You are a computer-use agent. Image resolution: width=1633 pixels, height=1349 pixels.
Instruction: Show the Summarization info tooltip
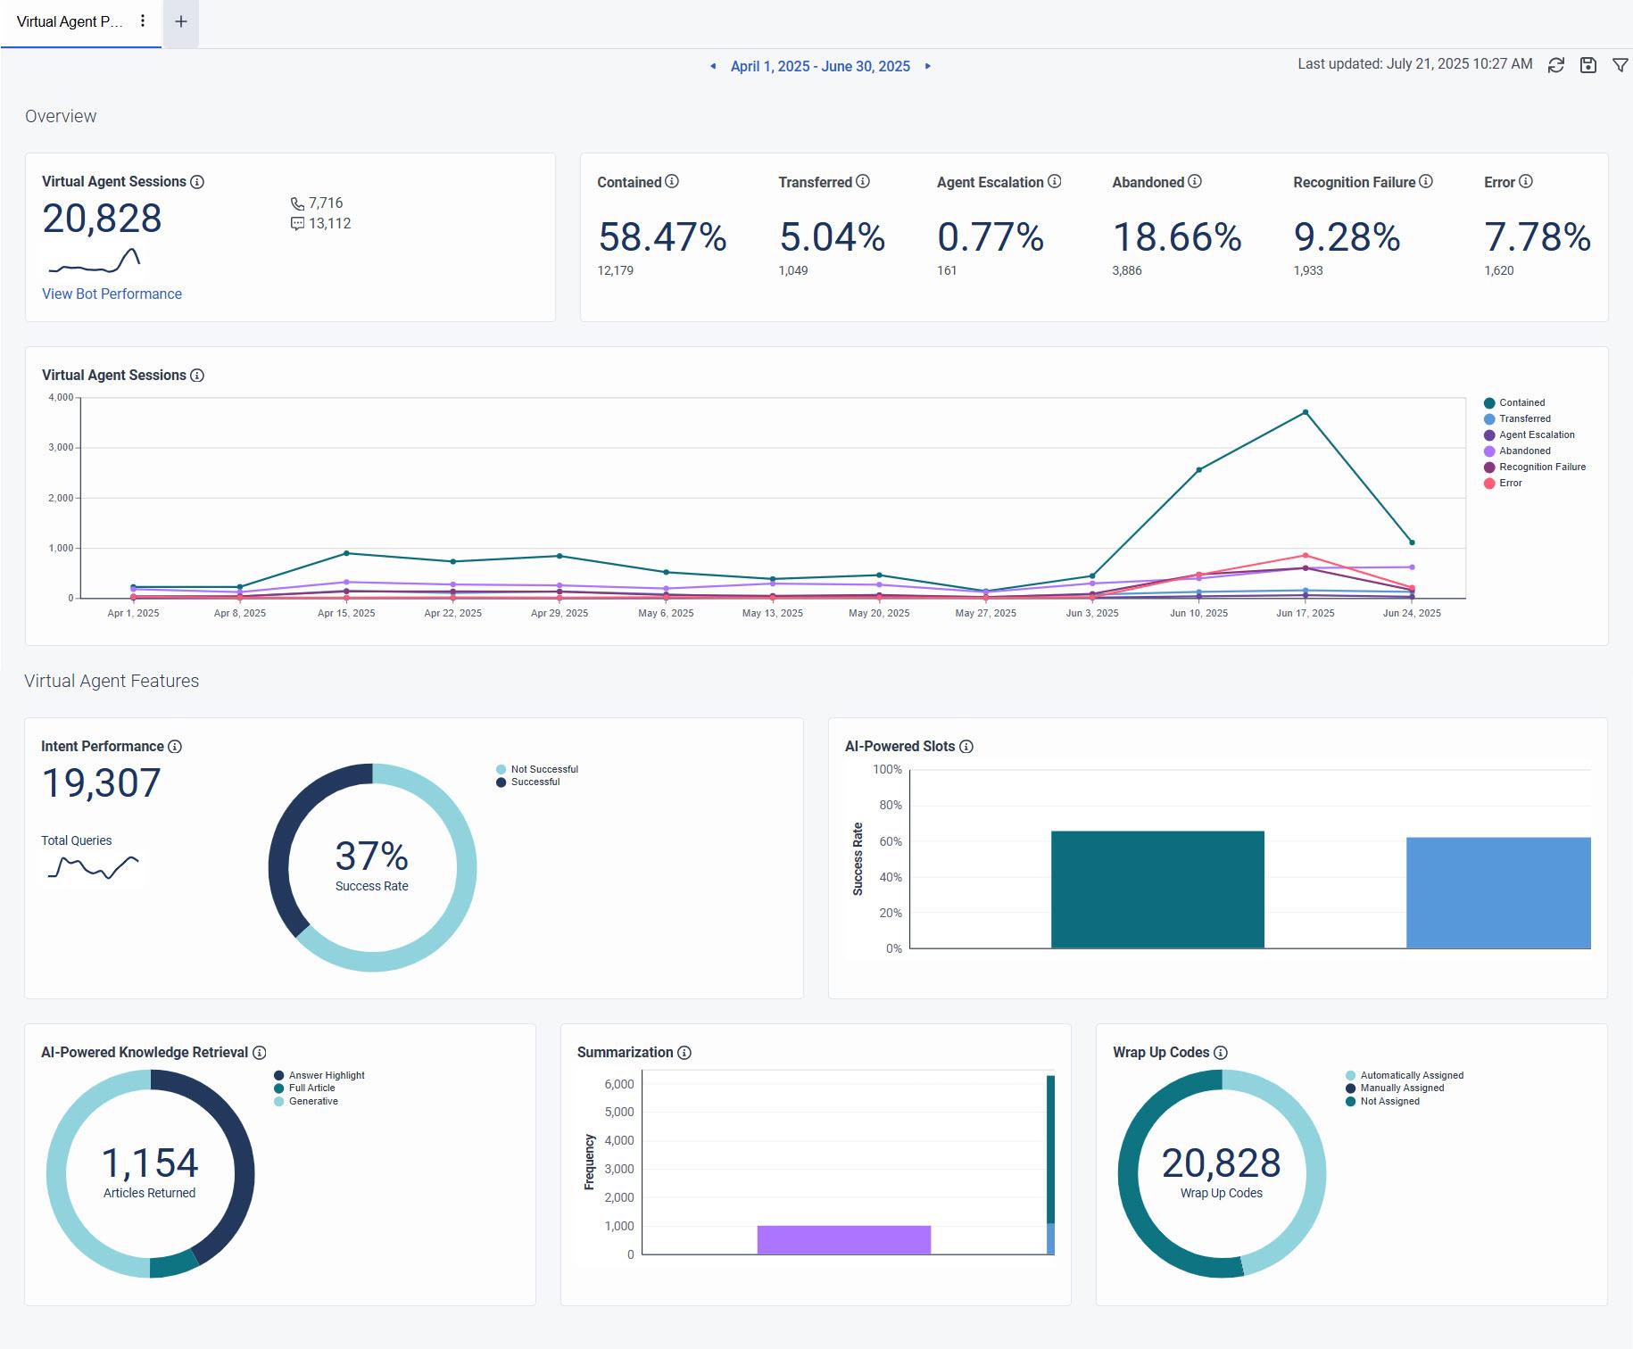(x=684, y=1053)
